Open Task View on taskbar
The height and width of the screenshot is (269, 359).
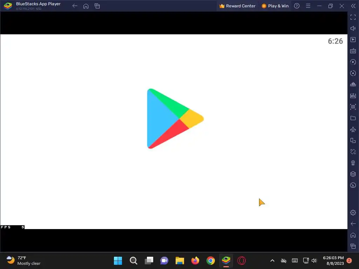[149, 261]
